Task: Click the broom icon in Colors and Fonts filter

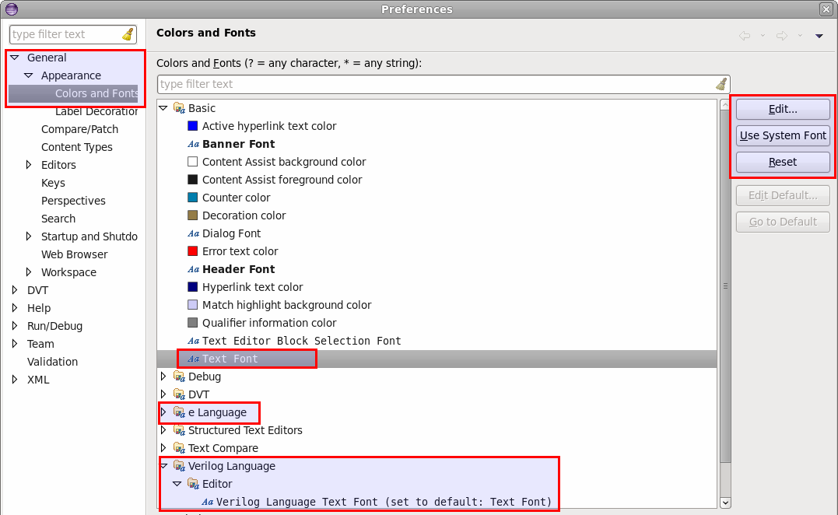Action: coord(721,84)
